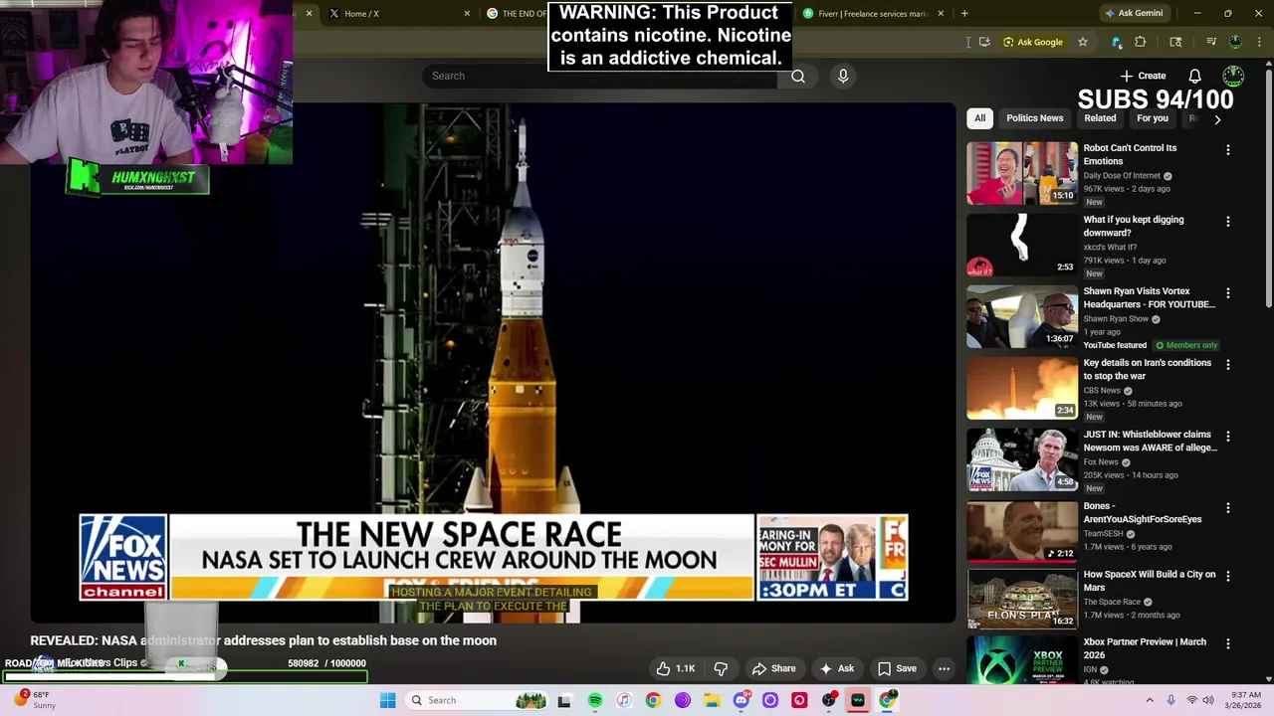Start voice search with microphone icon

[x=843, y=76]
